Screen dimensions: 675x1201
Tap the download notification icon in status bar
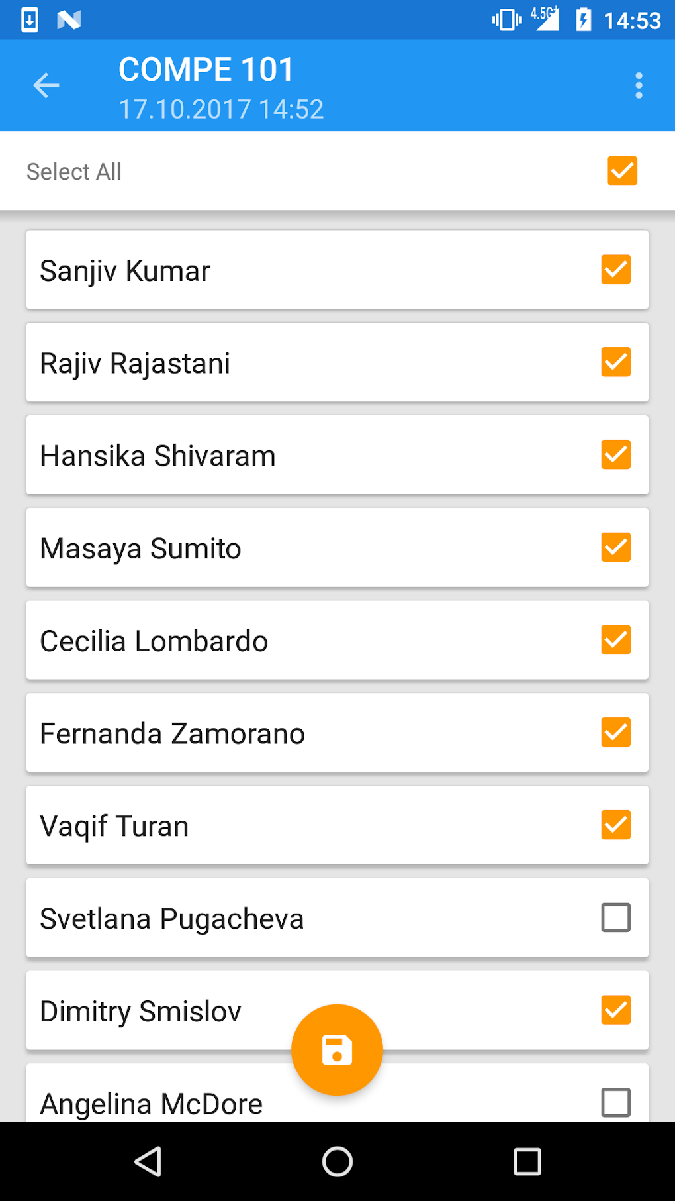[30, 20]
